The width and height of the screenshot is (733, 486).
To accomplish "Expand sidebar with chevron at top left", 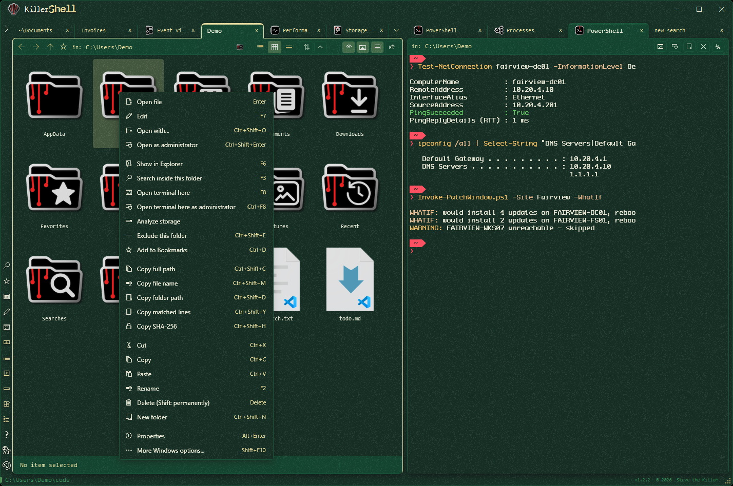I will click(x=6, y=29).
